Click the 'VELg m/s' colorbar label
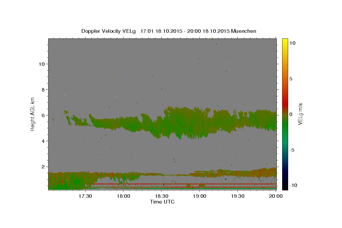The width and height of the screenshot is (342, 228). point(300,114)
